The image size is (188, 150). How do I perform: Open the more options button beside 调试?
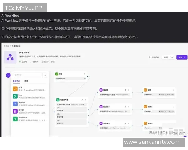click(x=172, y=57)
